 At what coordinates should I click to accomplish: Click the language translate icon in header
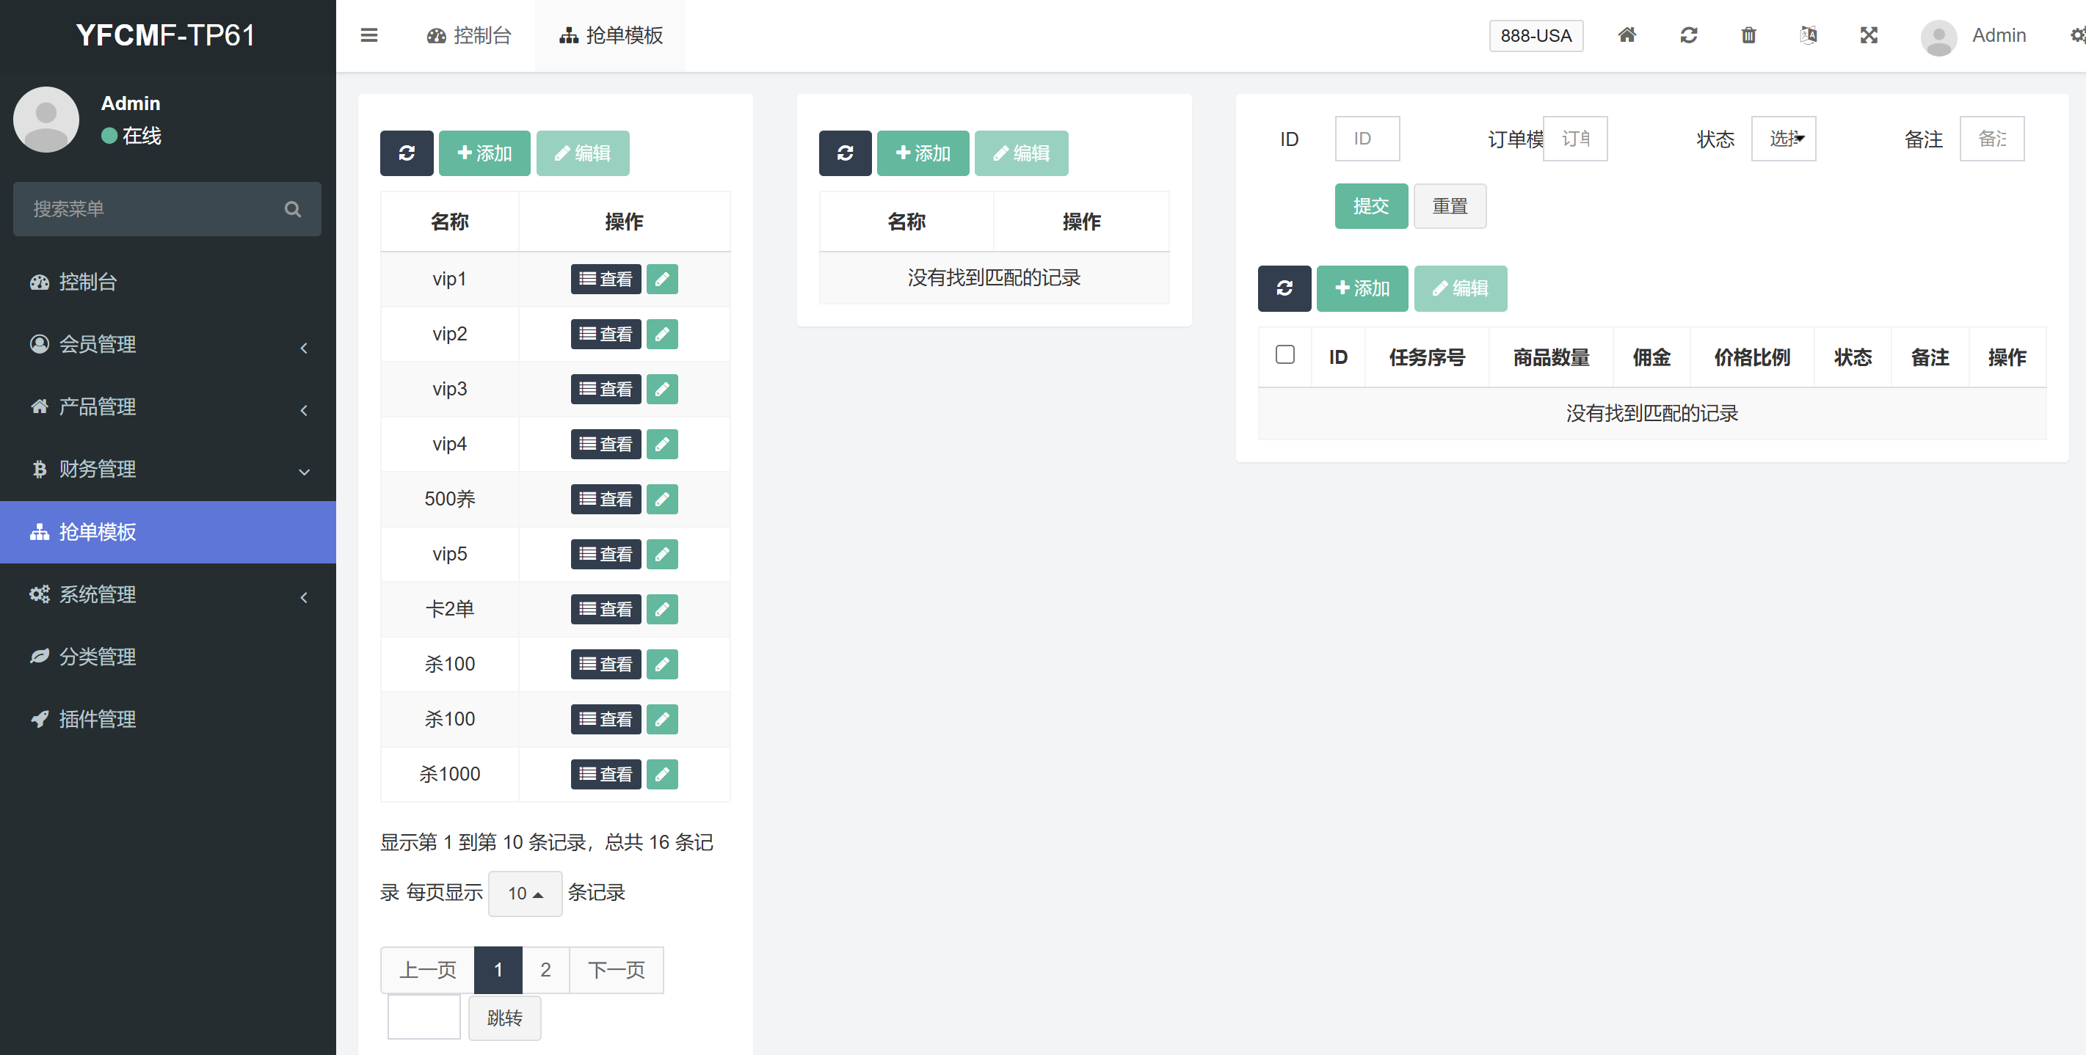[1809, 34]
